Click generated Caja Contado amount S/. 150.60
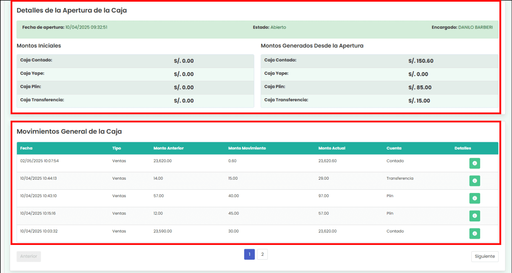The height and width of the screenshot is (273, 512). pos(421,61)
